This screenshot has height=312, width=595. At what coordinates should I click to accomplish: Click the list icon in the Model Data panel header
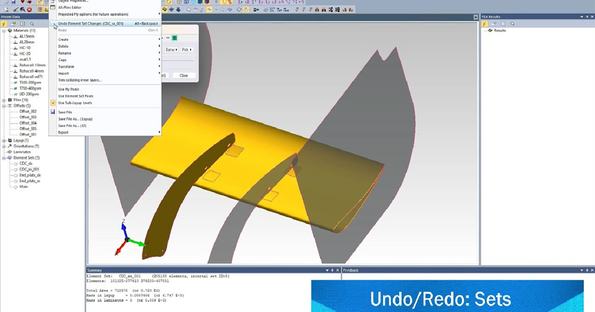tap(22, 24)
